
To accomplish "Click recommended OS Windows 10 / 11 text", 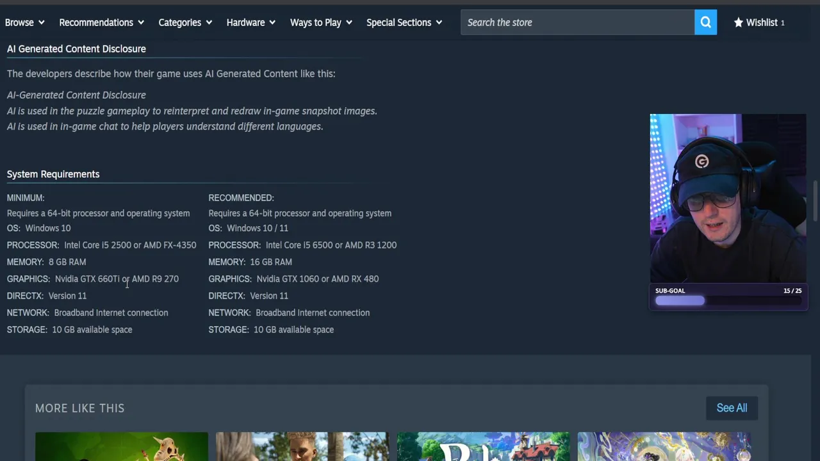I will (258, 228).
